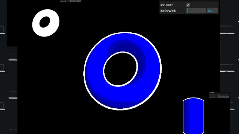
Task: Click slider in tiny top-left panel
Action: click(73, 1)
